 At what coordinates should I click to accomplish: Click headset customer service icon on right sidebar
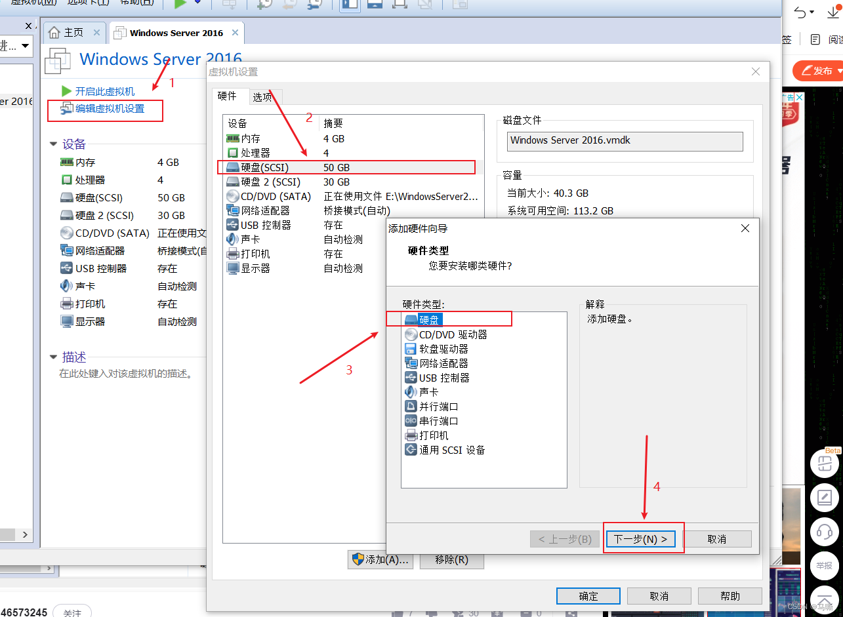pyautogui.click(x=825, y=531)
